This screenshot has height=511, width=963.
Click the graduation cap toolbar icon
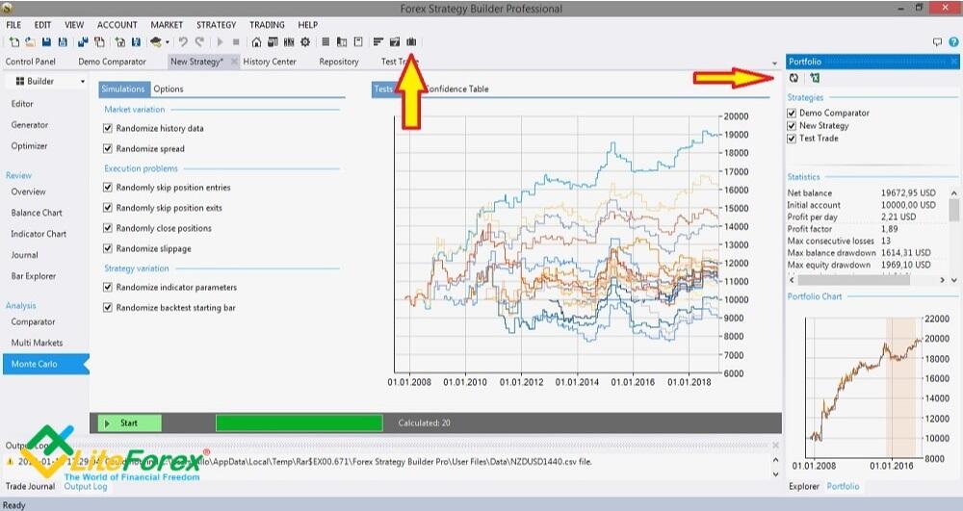[x=156, y=41]
